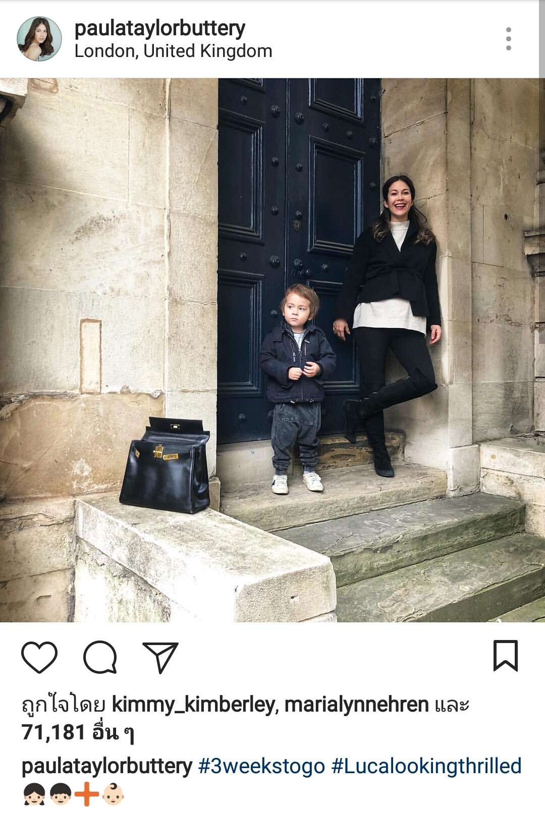
Task: Open the London, United Kingdom location
Action: click(x=173, y=51)
